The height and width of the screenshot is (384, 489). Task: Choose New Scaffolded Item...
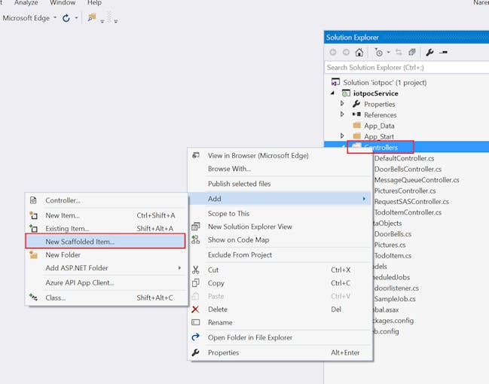105,241
